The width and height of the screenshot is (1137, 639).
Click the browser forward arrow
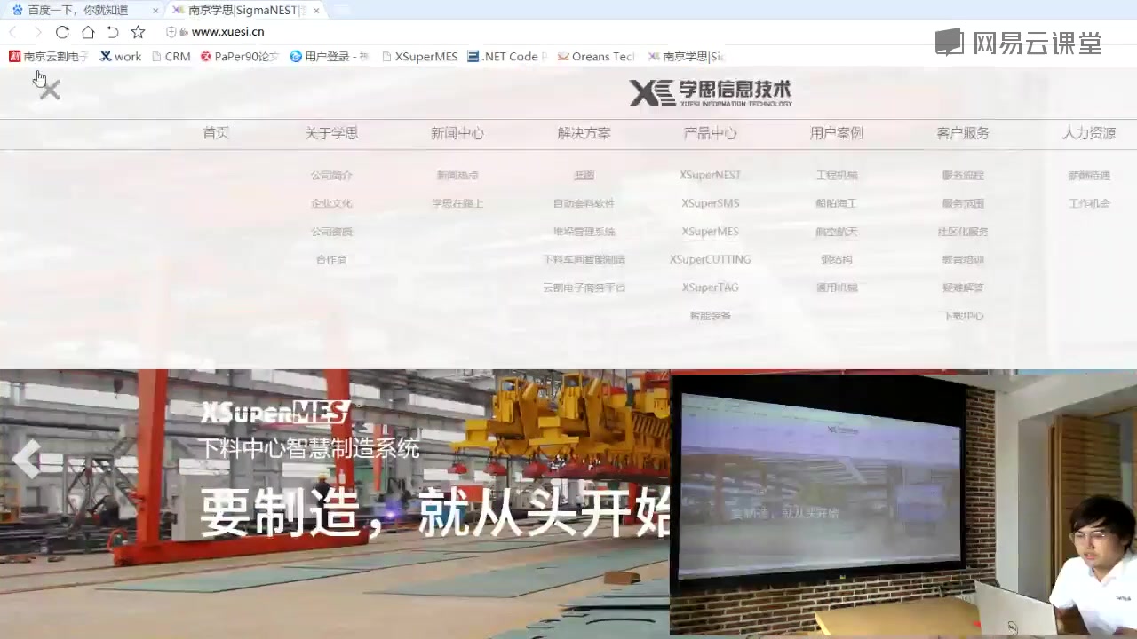point(37,32)
